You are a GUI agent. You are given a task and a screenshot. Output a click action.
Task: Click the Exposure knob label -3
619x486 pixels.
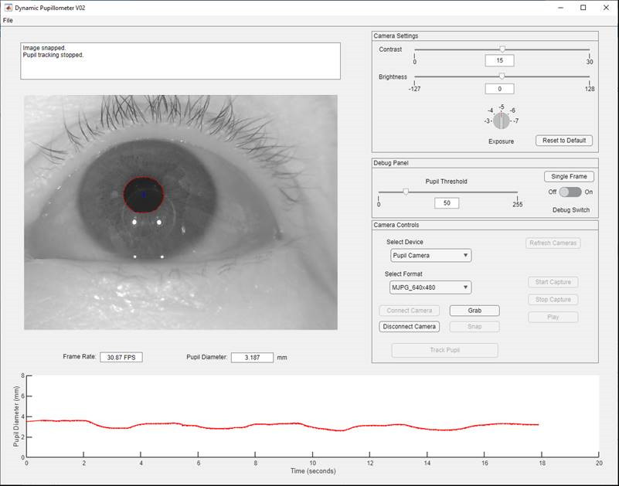pos(487,121)
